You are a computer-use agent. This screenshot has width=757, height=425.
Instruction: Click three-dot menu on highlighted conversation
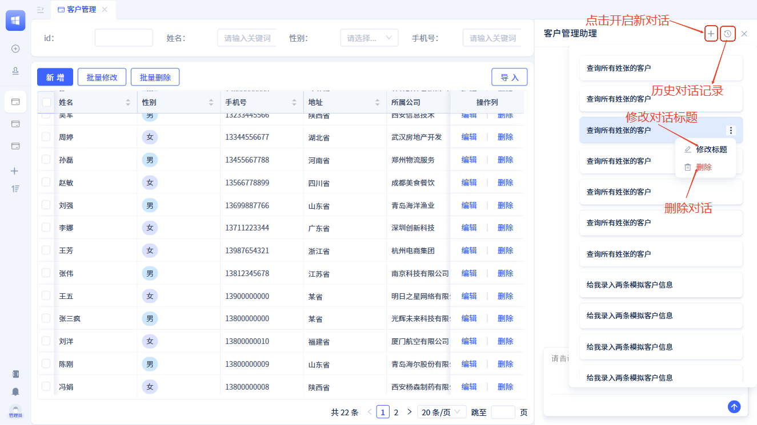coord(731,131)
